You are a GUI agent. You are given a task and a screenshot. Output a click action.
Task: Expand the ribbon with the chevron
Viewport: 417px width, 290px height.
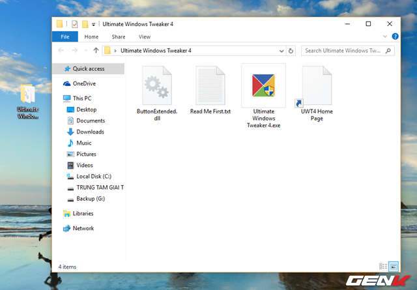[x=385, y=36]
